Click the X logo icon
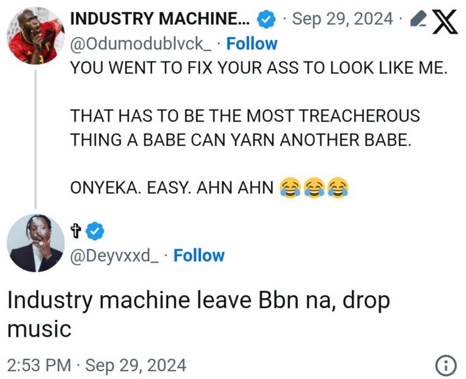Image resolution: width=466 pixels, height=379 pixels. click(445, 22)
